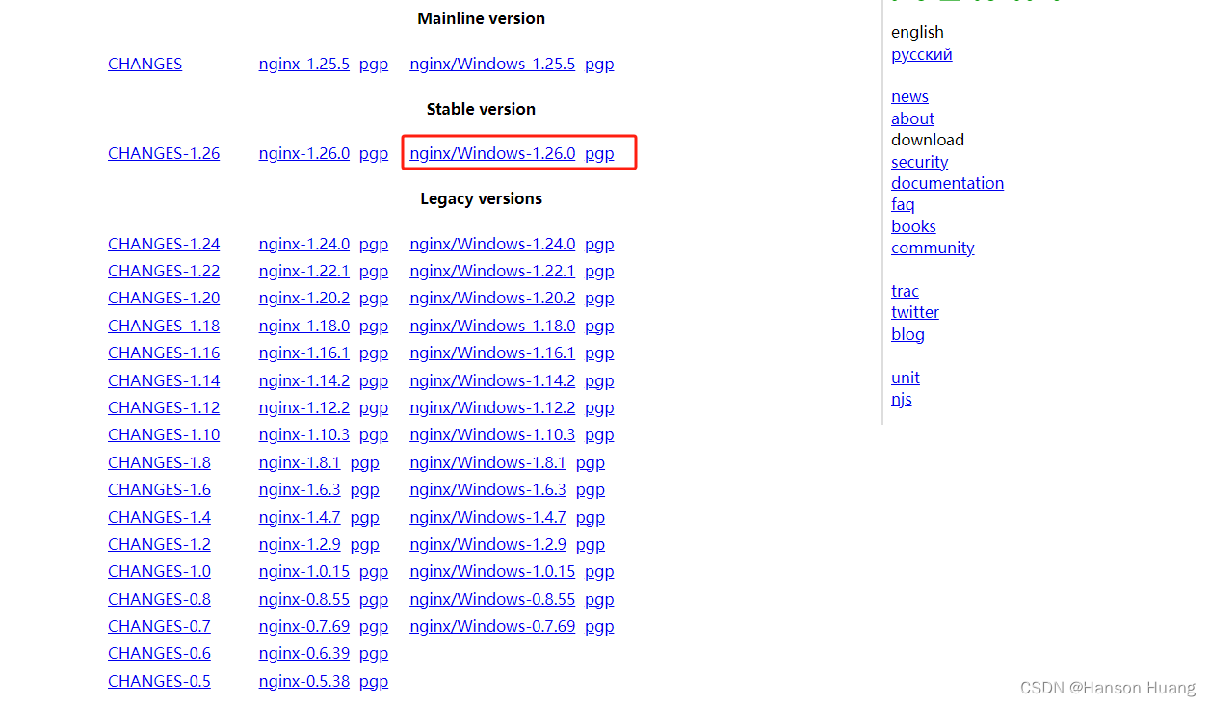Download nginx/Windows-1.10.3

[492, 434]
